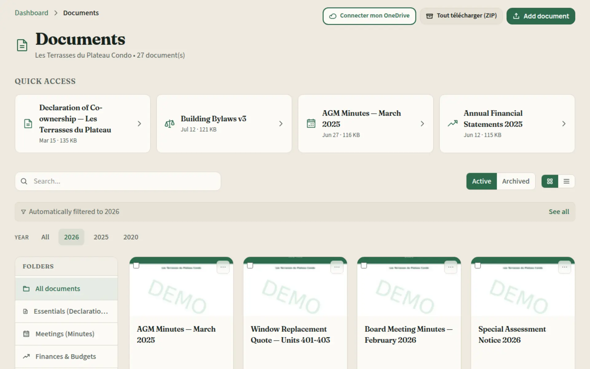Image resolution: width=590 pixels, height=369 pixels.
Task: Click the breadcrumb chevron separator after Dashboard
Action: pyautogui.click(x=56, y=13)
